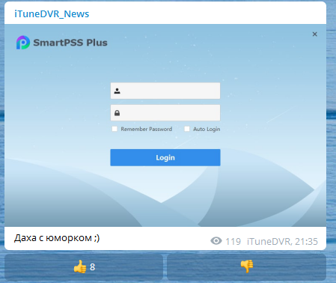Close the SmartPSS Plus login window

point(315,34)
